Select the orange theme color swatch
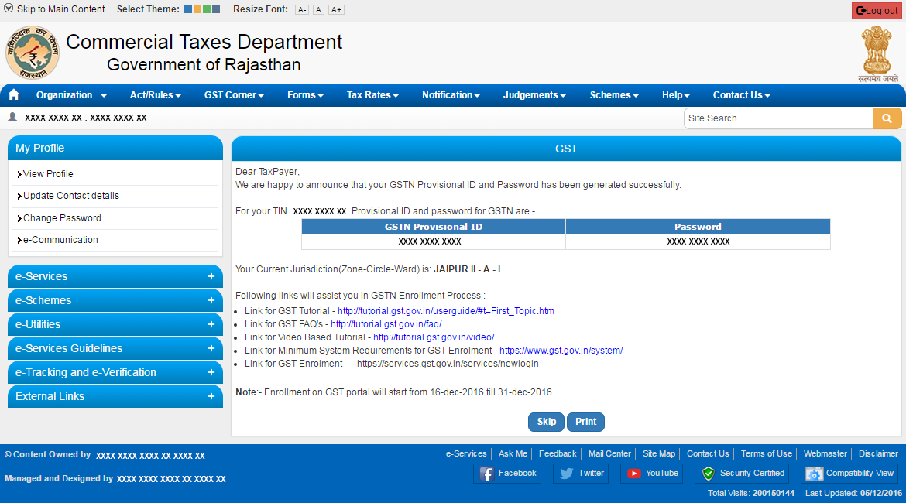The width and height of the screenshot is (906, 503). [197, 9]
